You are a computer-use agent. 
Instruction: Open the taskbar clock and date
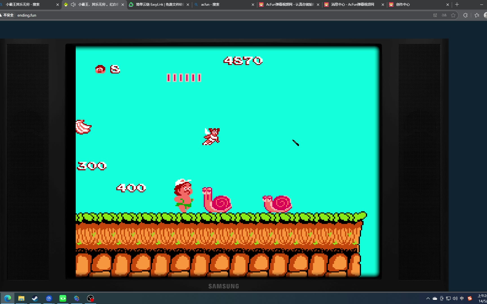click(x=482, y=298)
